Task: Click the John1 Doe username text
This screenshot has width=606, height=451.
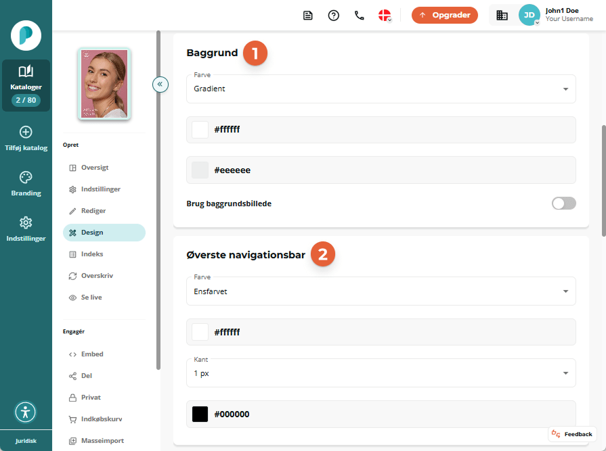Action: tap(562, 11)
